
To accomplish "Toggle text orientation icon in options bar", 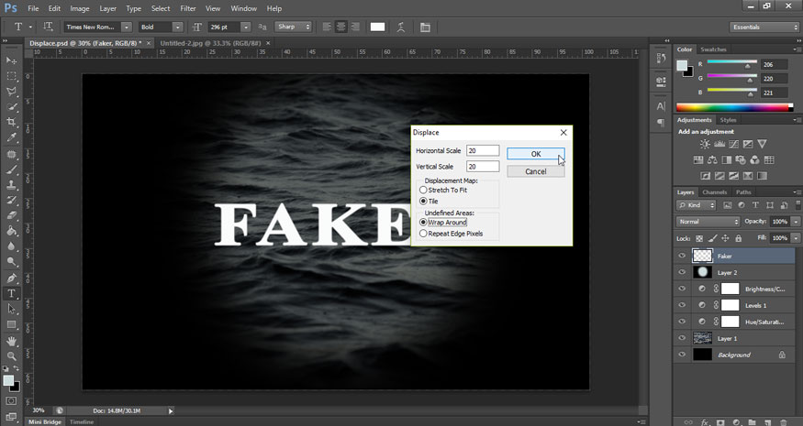I will (x=48, y=27).
